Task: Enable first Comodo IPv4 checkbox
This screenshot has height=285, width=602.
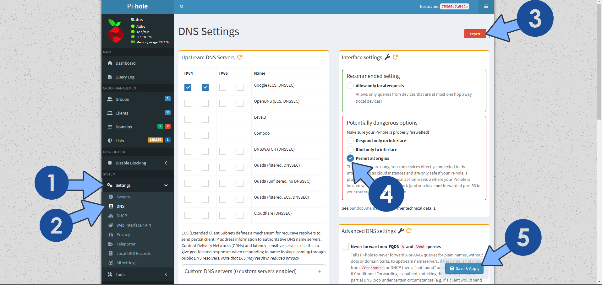Action: pos(188,135)
